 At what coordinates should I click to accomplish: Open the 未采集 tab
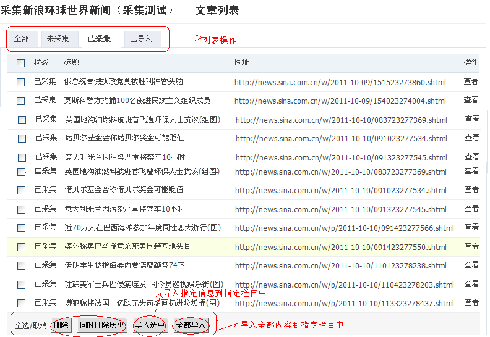coord(58,39)
